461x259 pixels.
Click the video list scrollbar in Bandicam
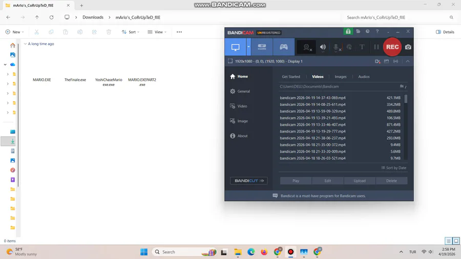click(406, 99)
